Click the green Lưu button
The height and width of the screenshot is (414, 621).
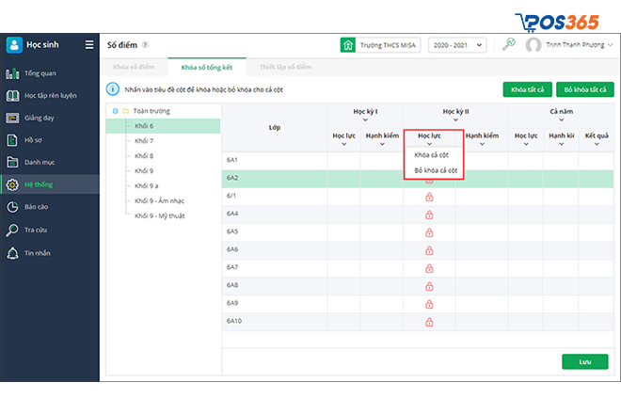coord(584,361)
